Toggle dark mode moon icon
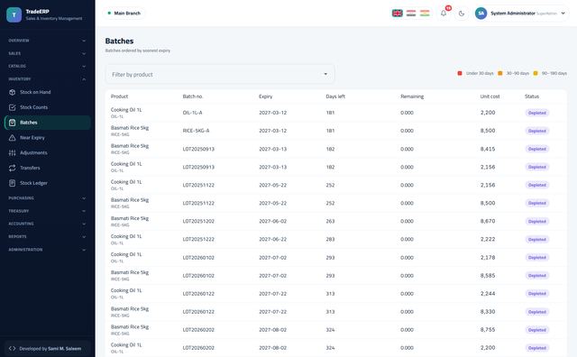577x357 pixels. (462, 14)
